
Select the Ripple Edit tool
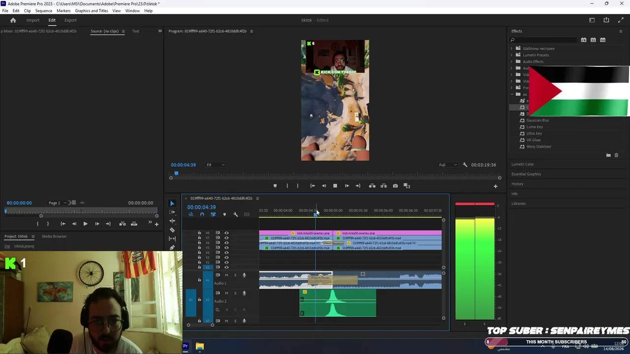pyautogui.click(x=172, y=221)
